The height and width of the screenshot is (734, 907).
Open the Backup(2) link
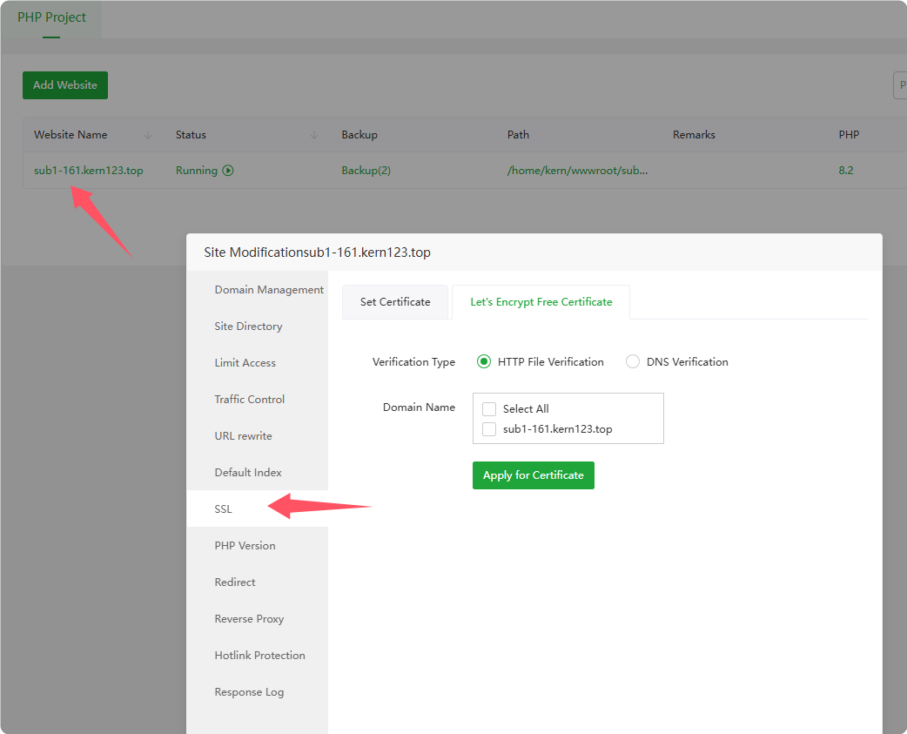[366, 171]
